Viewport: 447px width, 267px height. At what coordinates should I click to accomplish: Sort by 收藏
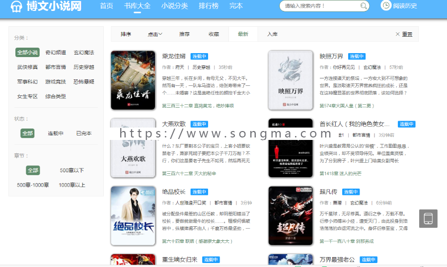pyautogui.click(x=214, y=34)
